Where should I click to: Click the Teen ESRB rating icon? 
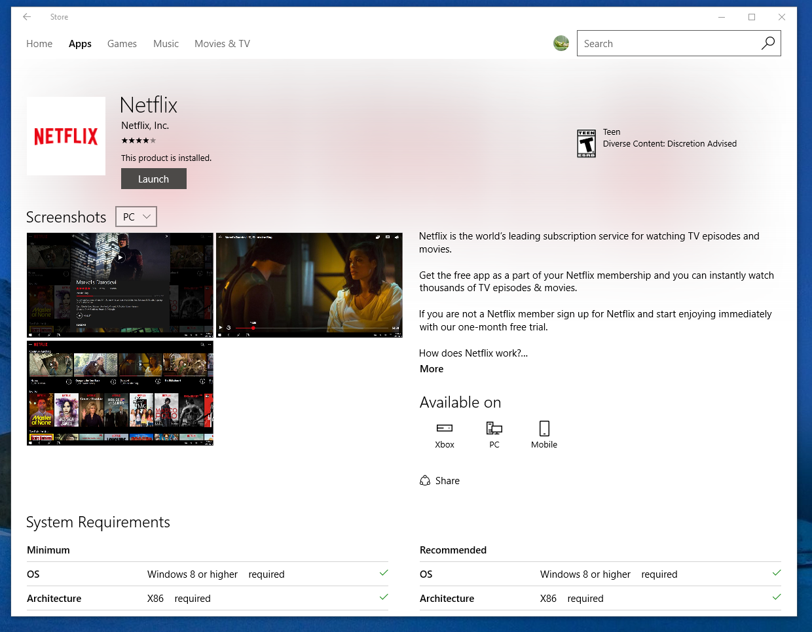coord(586,143)
